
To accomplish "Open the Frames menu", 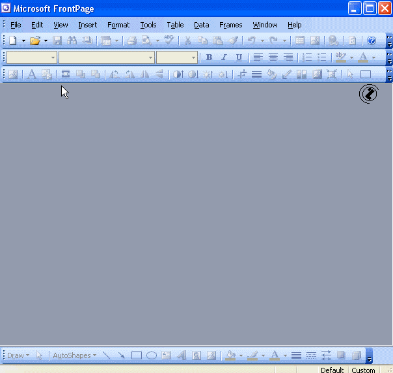I will tap(230, 25).
